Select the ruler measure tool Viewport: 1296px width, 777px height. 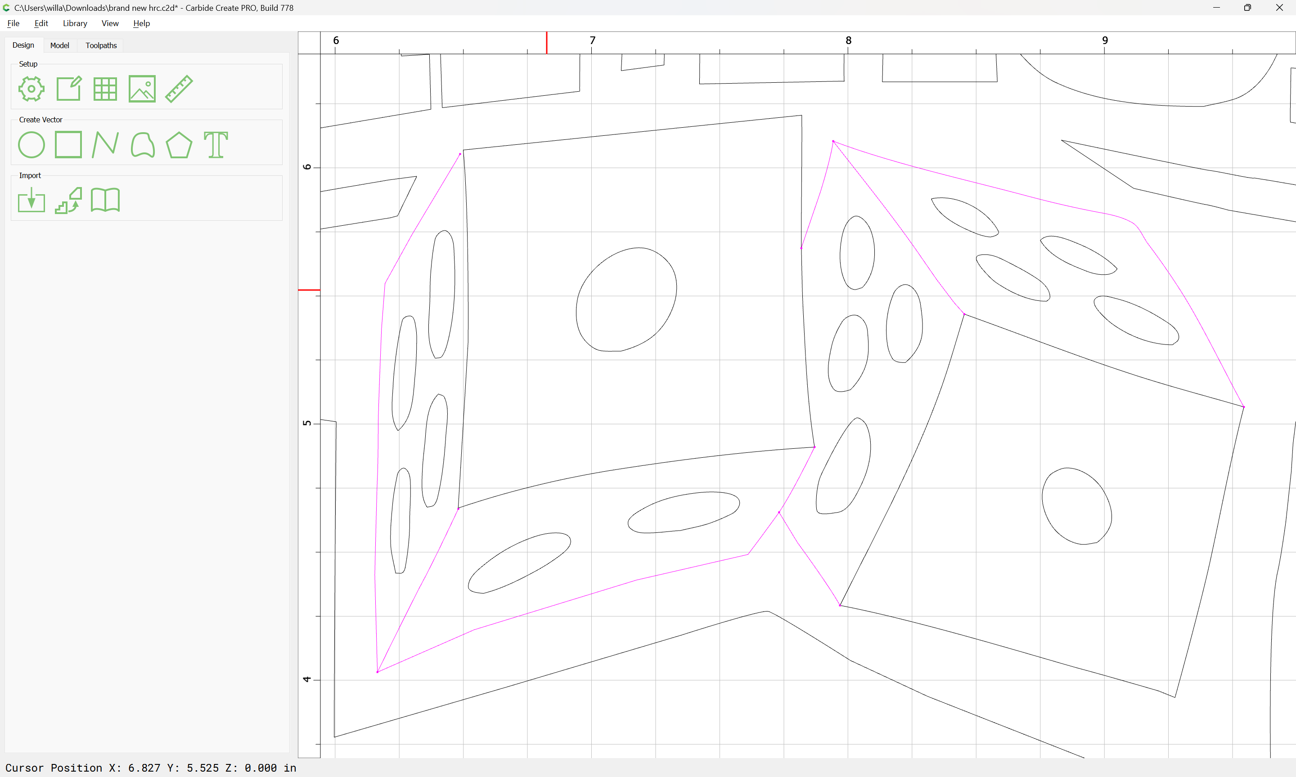[179, 89]
